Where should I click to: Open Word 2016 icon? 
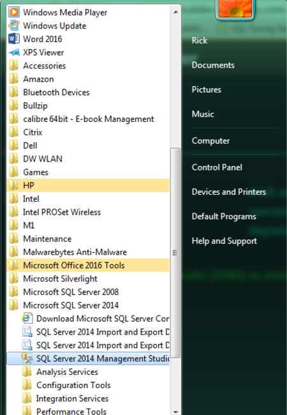(14, 39)
